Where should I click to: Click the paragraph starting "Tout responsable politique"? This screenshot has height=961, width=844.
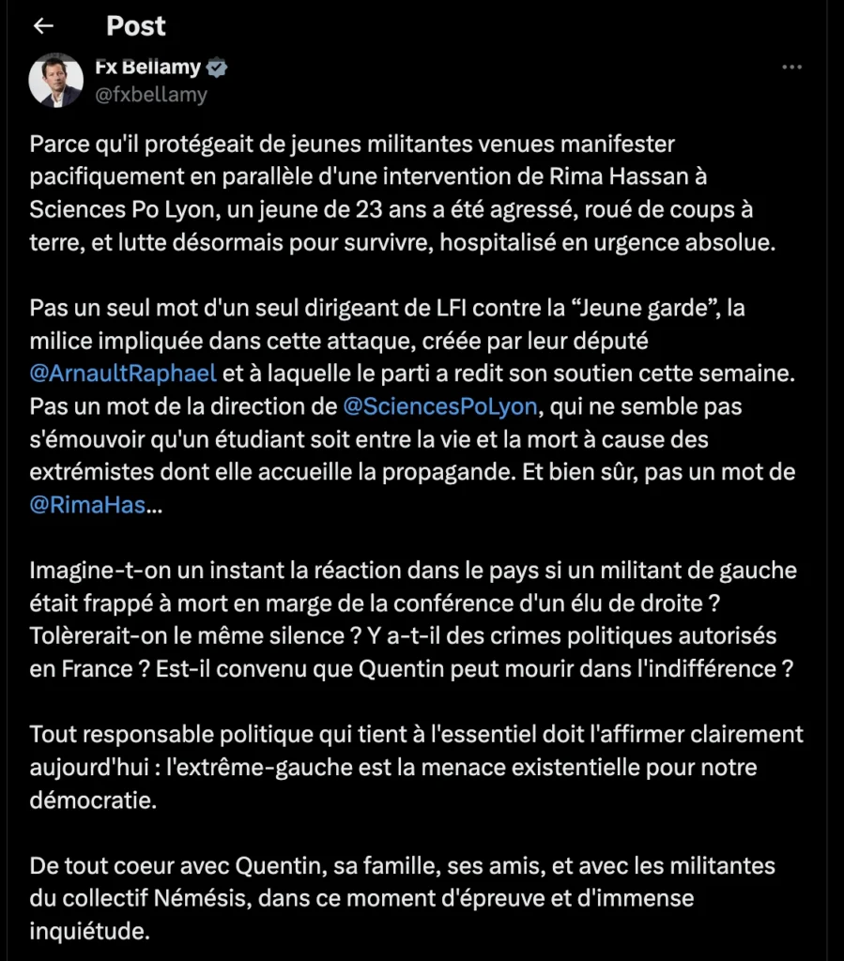pos(413,767)
